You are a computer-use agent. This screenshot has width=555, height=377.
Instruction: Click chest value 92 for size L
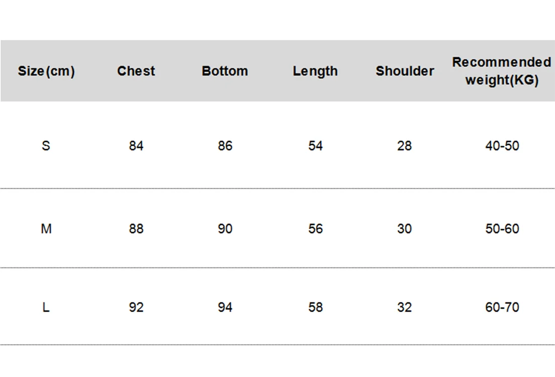click(x=136, y=307)
